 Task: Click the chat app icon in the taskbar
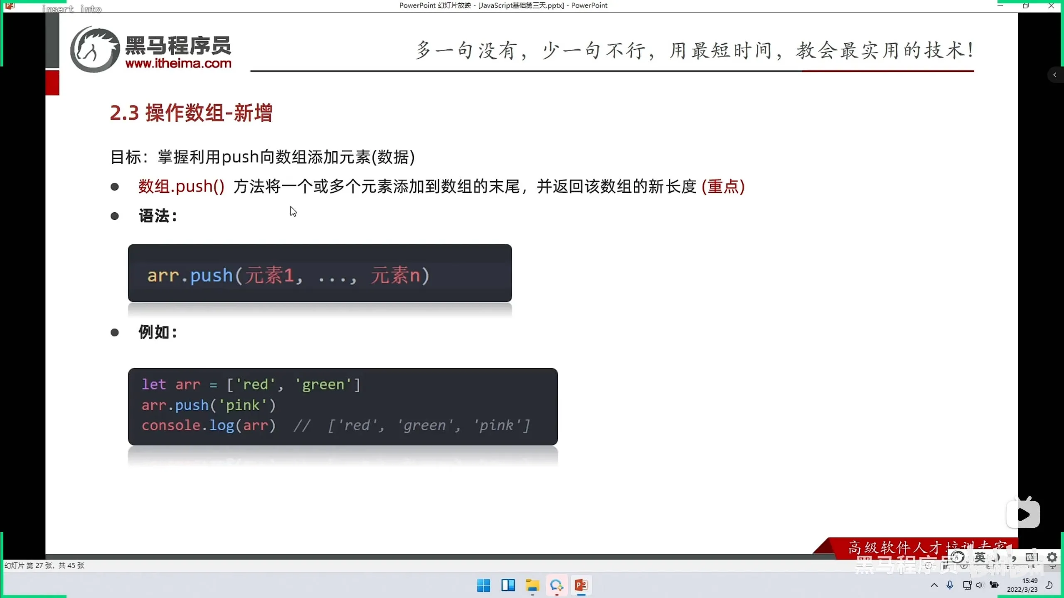557,585
